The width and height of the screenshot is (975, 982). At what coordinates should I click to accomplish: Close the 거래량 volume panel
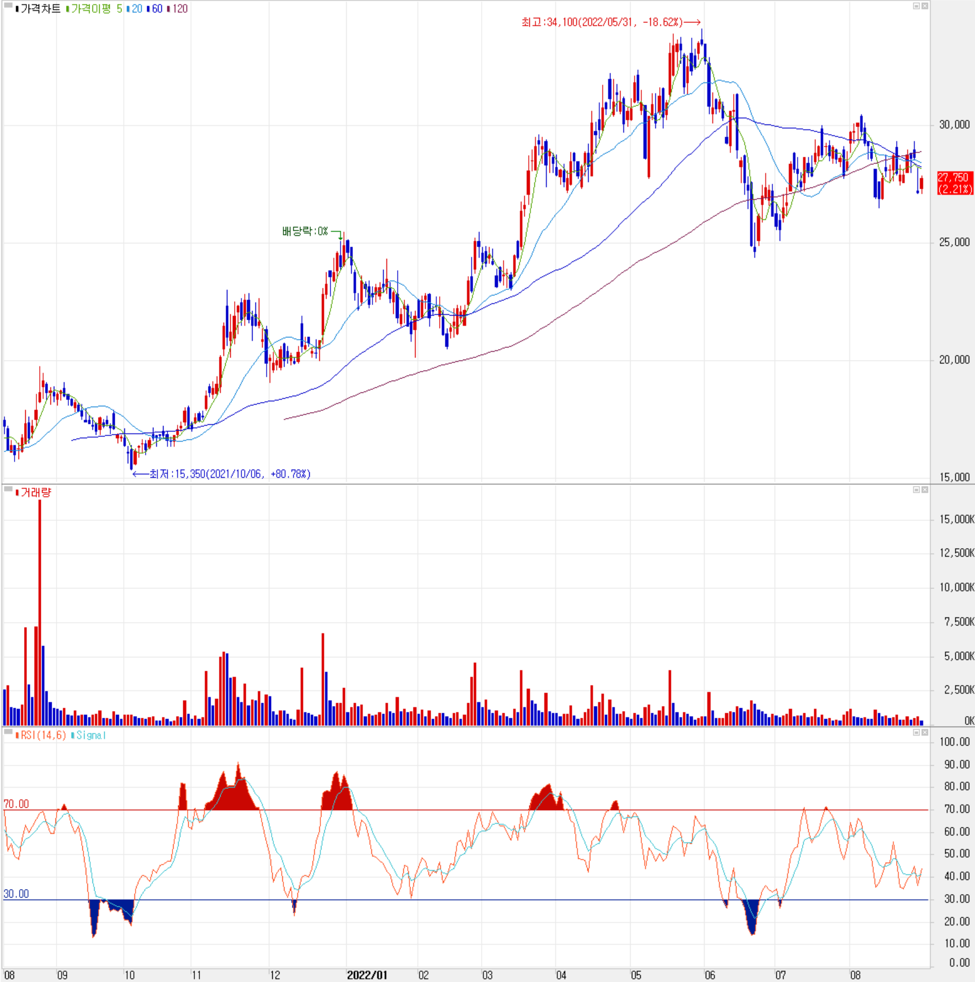[x=925, y=490]
